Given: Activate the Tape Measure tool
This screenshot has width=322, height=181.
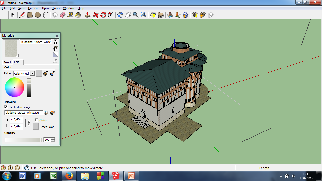Looking at the screenshot, I should [70, 15].
